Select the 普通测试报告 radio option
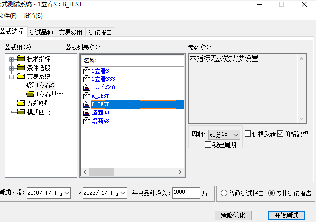Image resolution: width=316 pixels, height=222 pixels. 224,193
